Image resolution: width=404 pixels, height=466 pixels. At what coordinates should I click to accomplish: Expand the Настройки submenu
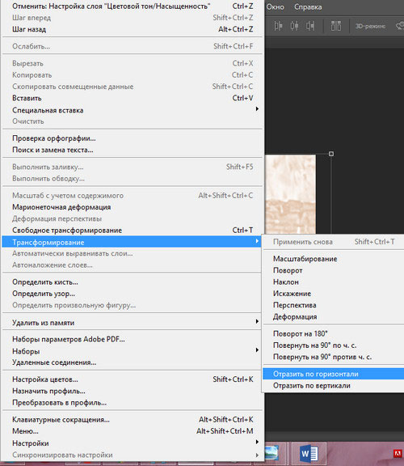click(x=133, y=443)
